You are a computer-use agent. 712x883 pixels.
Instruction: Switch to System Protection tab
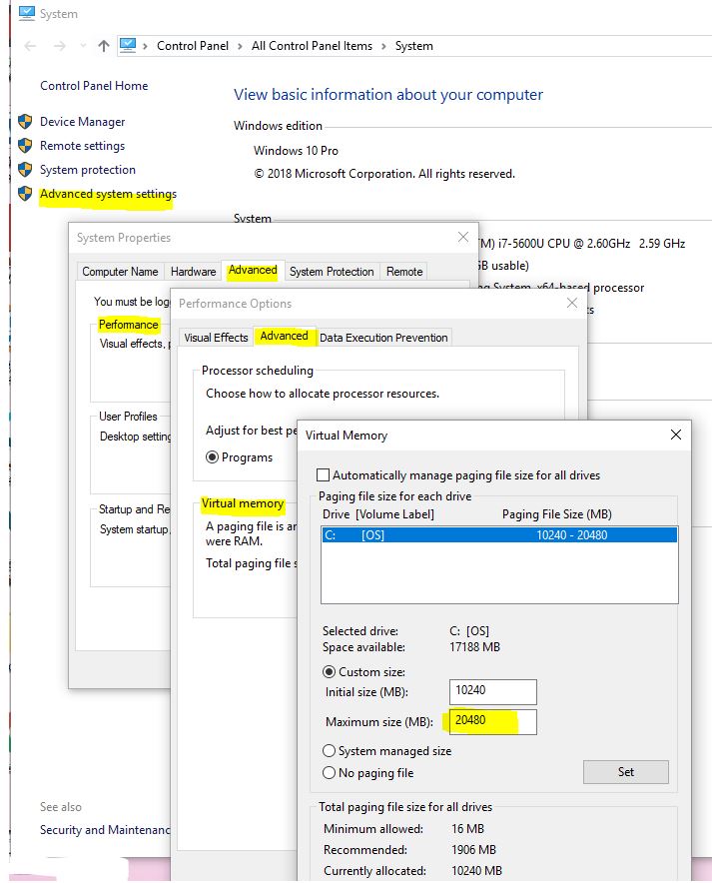332,272
